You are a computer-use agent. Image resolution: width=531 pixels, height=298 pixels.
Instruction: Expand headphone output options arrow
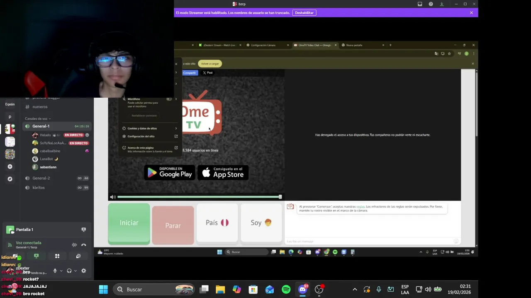(75, 271)
